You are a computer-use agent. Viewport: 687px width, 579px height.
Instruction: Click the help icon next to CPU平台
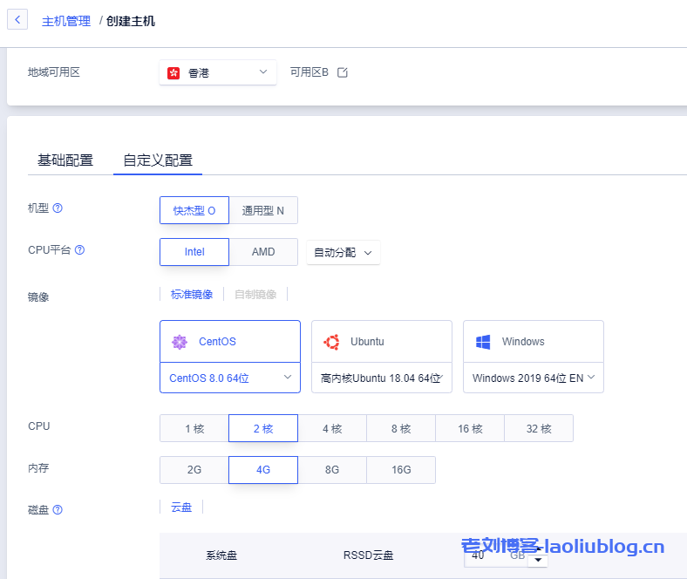79,250
